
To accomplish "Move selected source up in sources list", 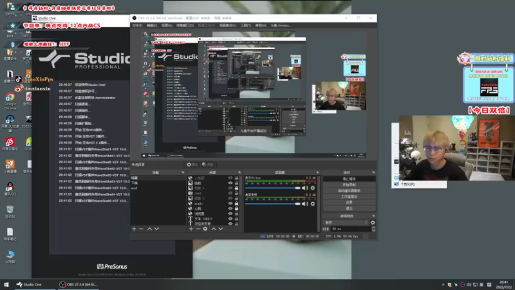I will coord(214,229).
